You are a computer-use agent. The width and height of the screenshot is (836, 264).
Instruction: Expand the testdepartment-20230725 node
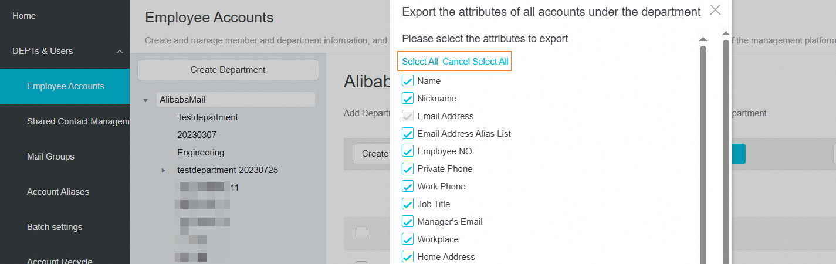pos(164,171)
